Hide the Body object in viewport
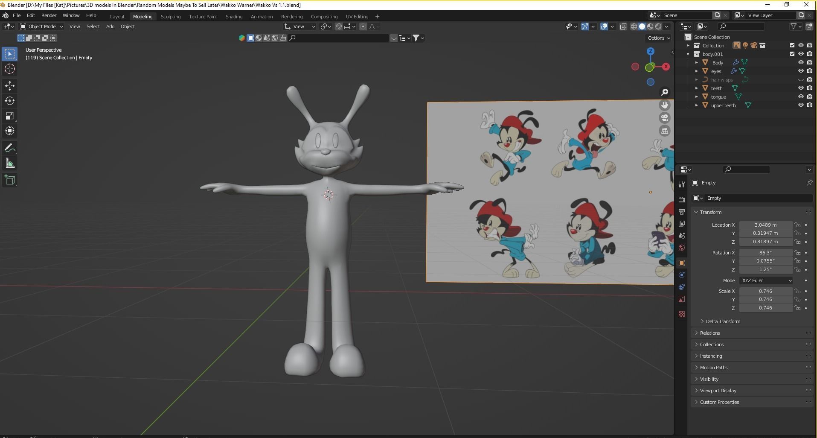Viewport: 817px width, 438px height. [x=801, y=62]
